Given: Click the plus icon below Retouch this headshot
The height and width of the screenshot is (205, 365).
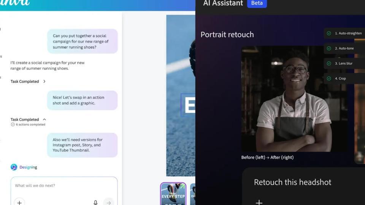Looking at the screenshot, I should click(259, 202).
